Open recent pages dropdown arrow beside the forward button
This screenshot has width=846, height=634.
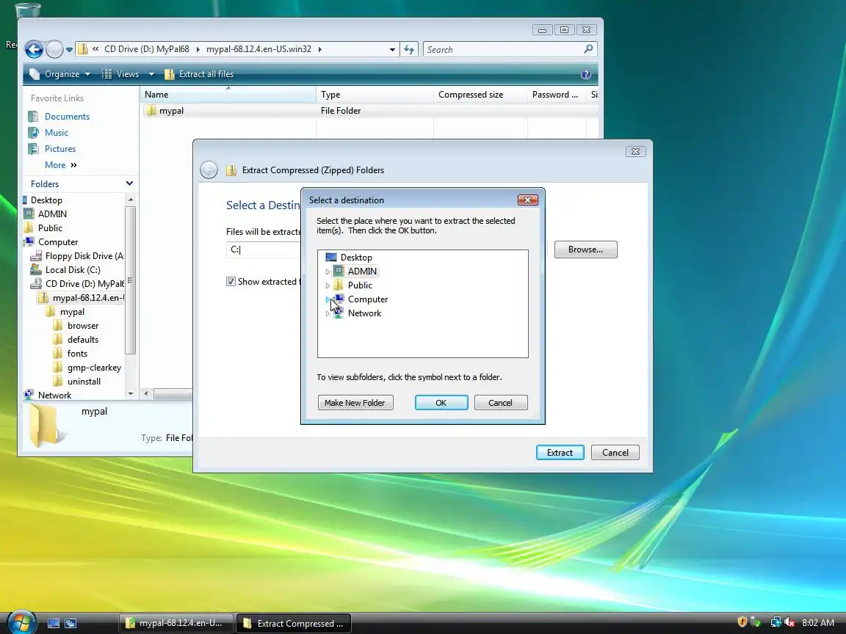69,50
